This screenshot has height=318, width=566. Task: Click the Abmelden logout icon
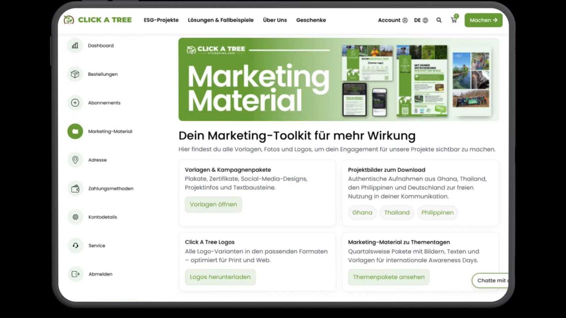tap(75, 274)
